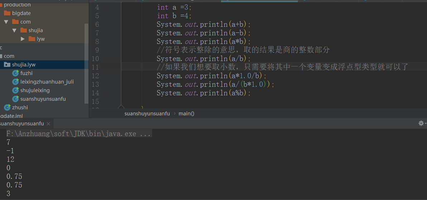Click the 'int b =4;' code line
Image resolution: width=427 pixels, height=200 pixels.
click(174, 16)
